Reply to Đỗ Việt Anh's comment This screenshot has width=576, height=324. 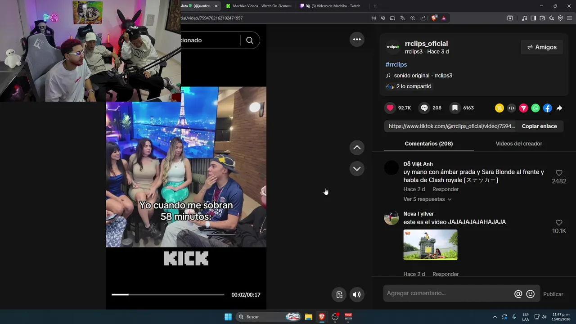coord(445,189)
